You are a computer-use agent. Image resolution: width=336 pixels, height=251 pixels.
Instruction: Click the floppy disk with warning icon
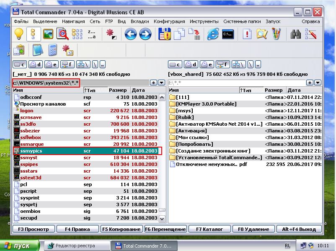tap(164, 34)
